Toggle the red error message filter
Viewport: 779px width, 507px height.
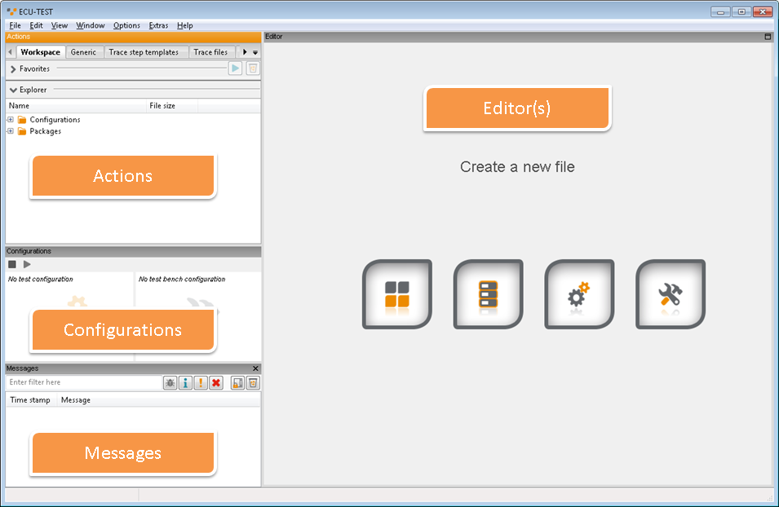pos(216,383)
